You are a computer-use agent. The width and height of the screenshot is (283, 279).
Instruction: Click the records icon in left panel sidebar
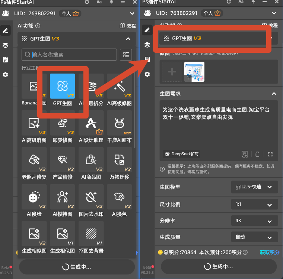6,60
